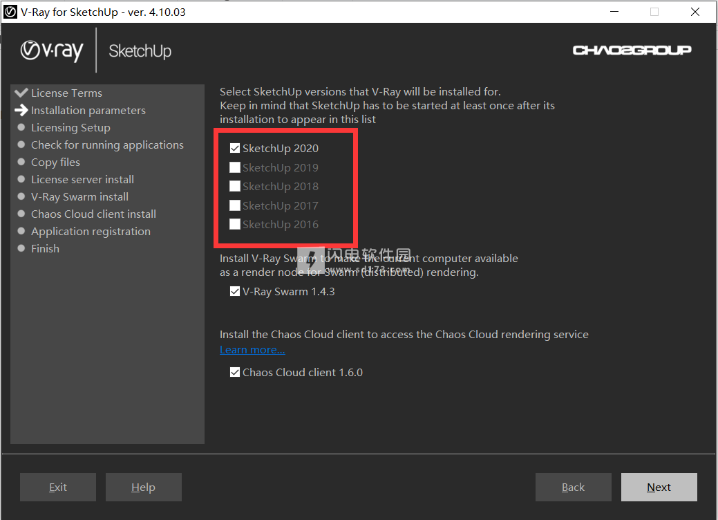
Task: Uncheck Chaos Cloud client 1.6.0 option
Action: (x=235, y=373)
